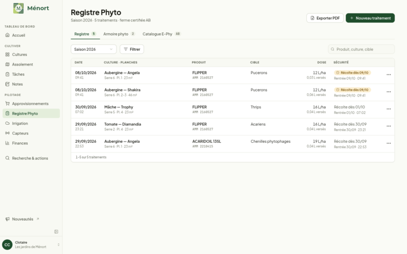Open actions menu for Aubergine Shakira row
The image size is (407, 254).
pos(388,92)
